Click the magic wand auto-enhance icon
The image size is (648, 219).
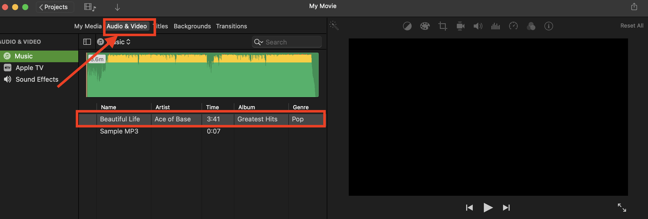click(334, 26)
